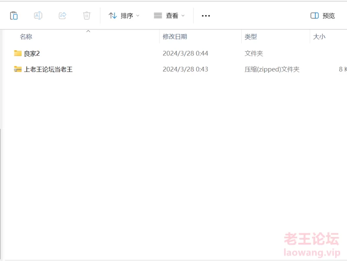Open the three-dots more options menu
Image resolution: width=347 pixels, height=261 pixels.
206,16
